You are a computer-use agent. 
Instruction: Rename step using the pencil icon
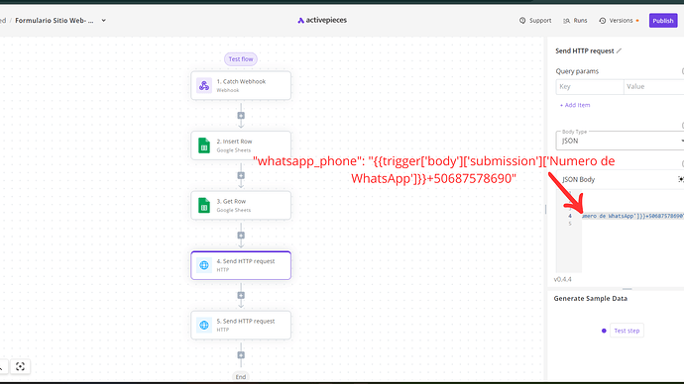pos(619,50)
